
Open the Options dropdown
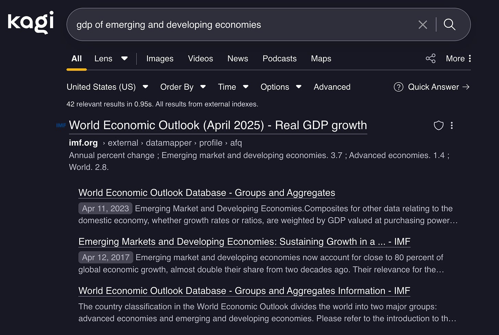[x=281, y=87]
